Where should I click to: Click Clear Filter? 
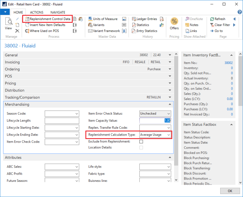click(x=220, y=25)
